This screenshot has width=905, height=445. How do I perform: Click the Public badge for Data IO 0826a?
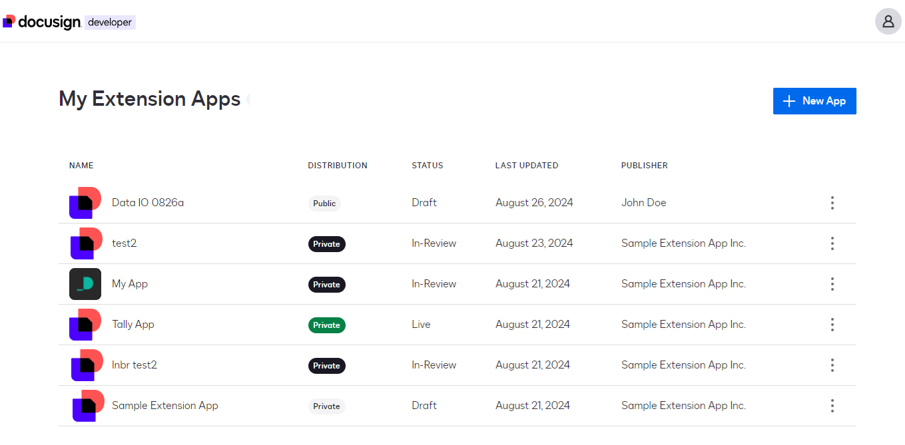point(324,204)
